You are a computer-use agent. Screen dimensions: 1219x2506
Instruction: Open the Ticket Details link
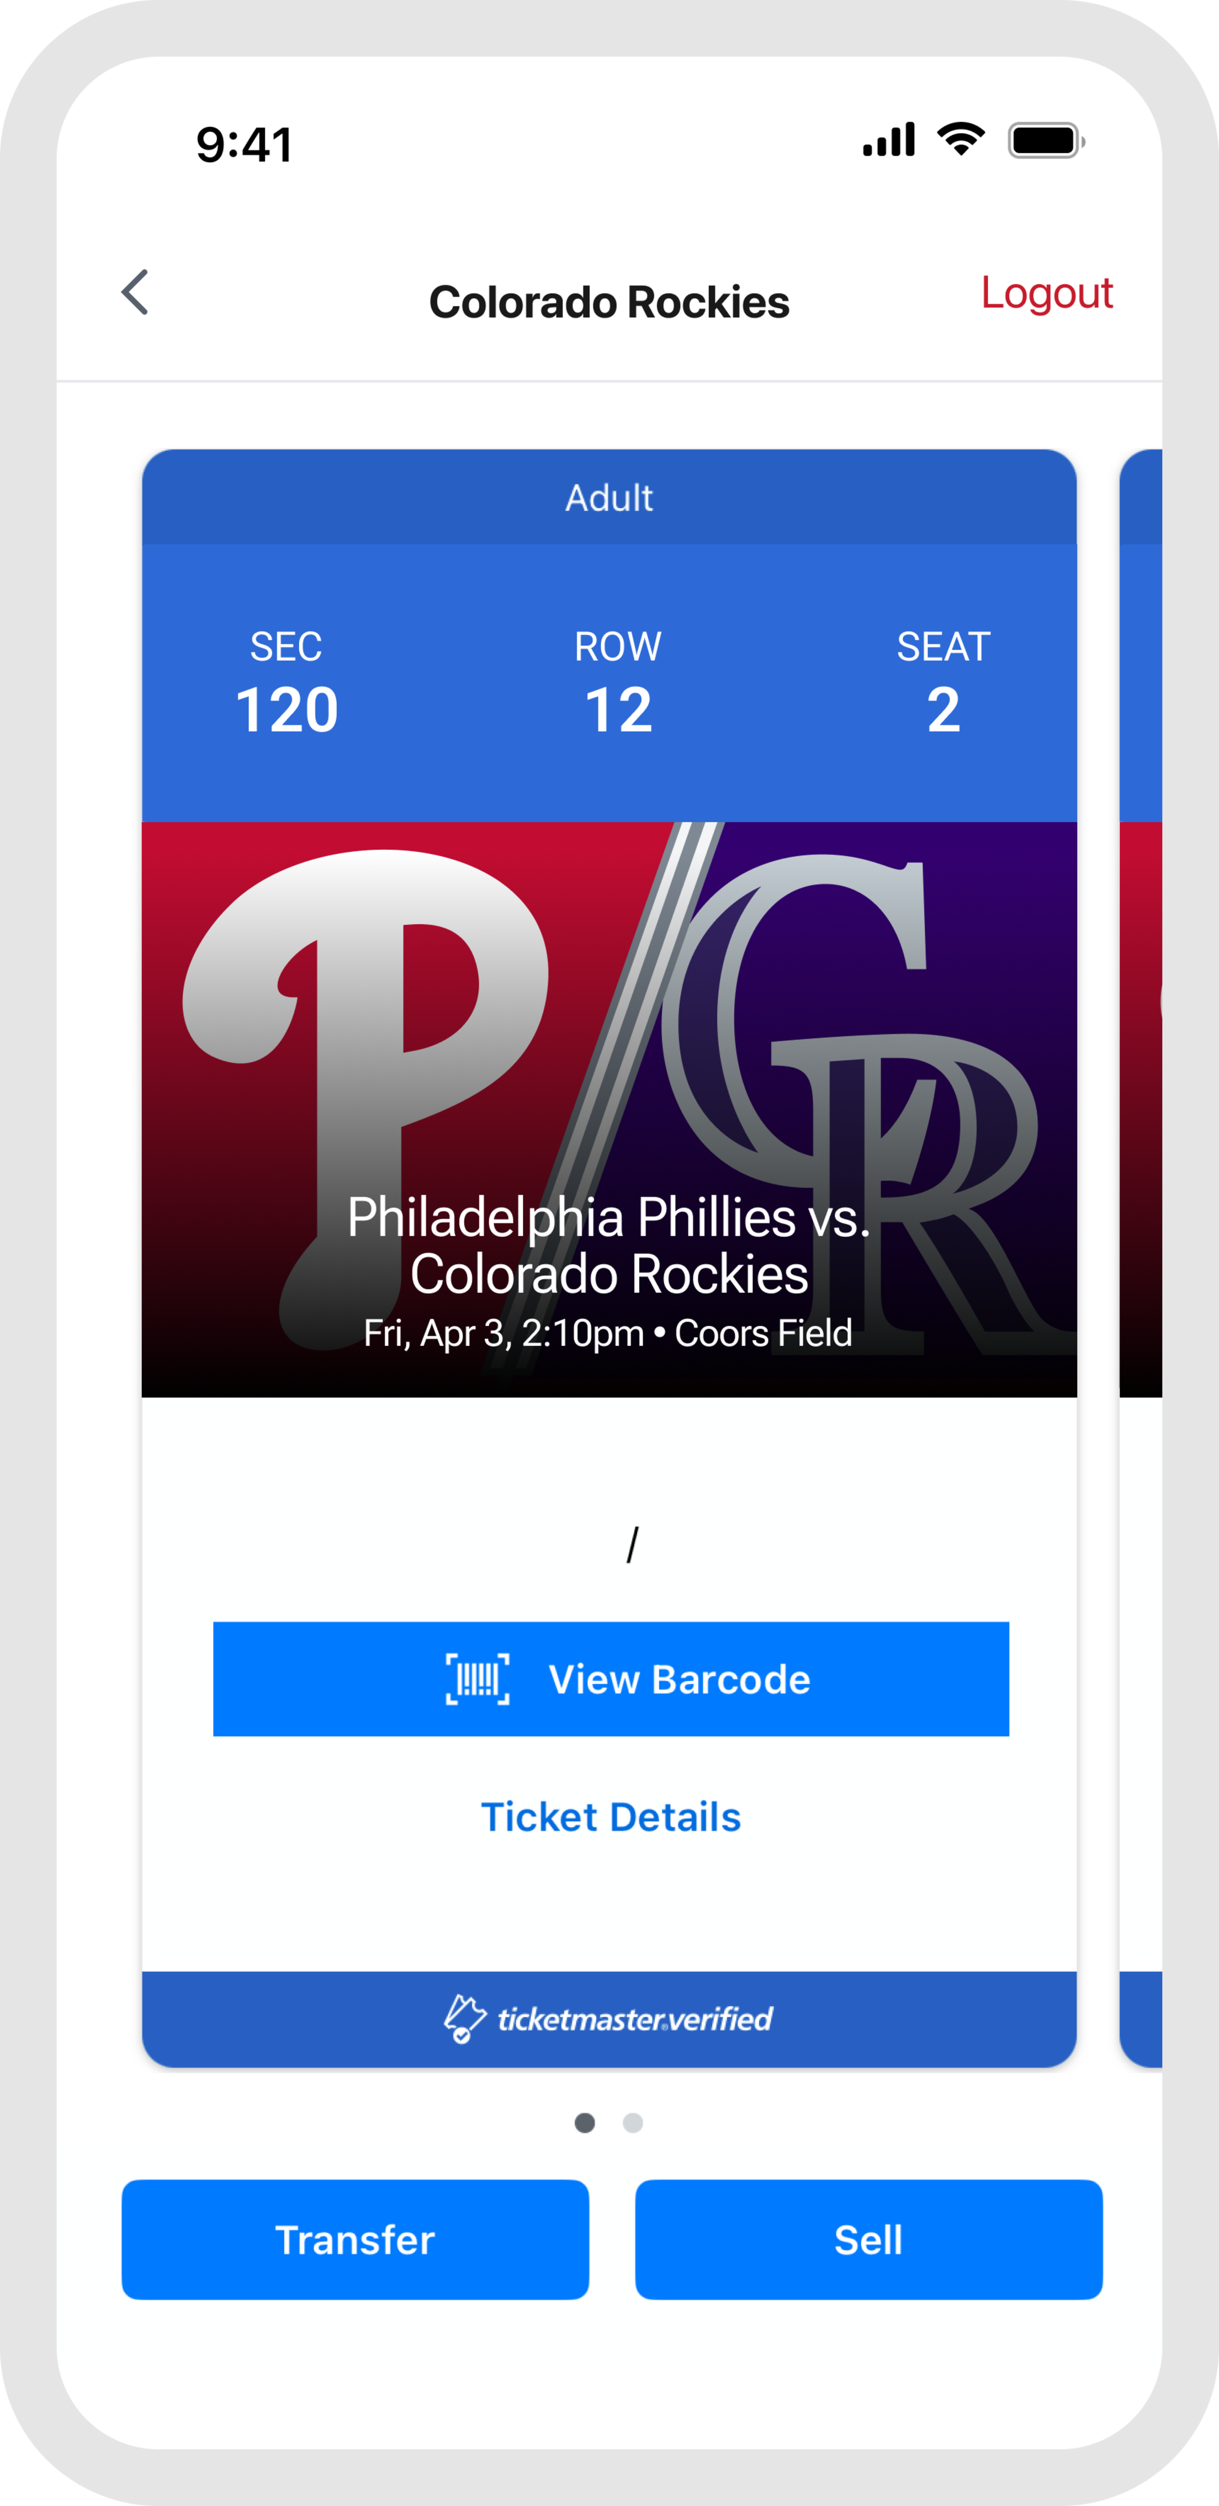(x=611, y=1817)
